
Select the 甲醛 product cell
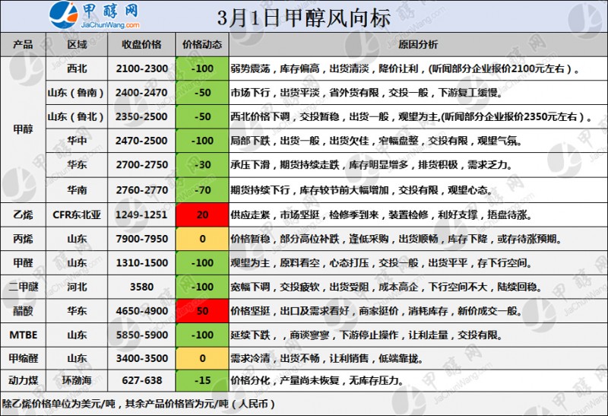pos(24,263)
